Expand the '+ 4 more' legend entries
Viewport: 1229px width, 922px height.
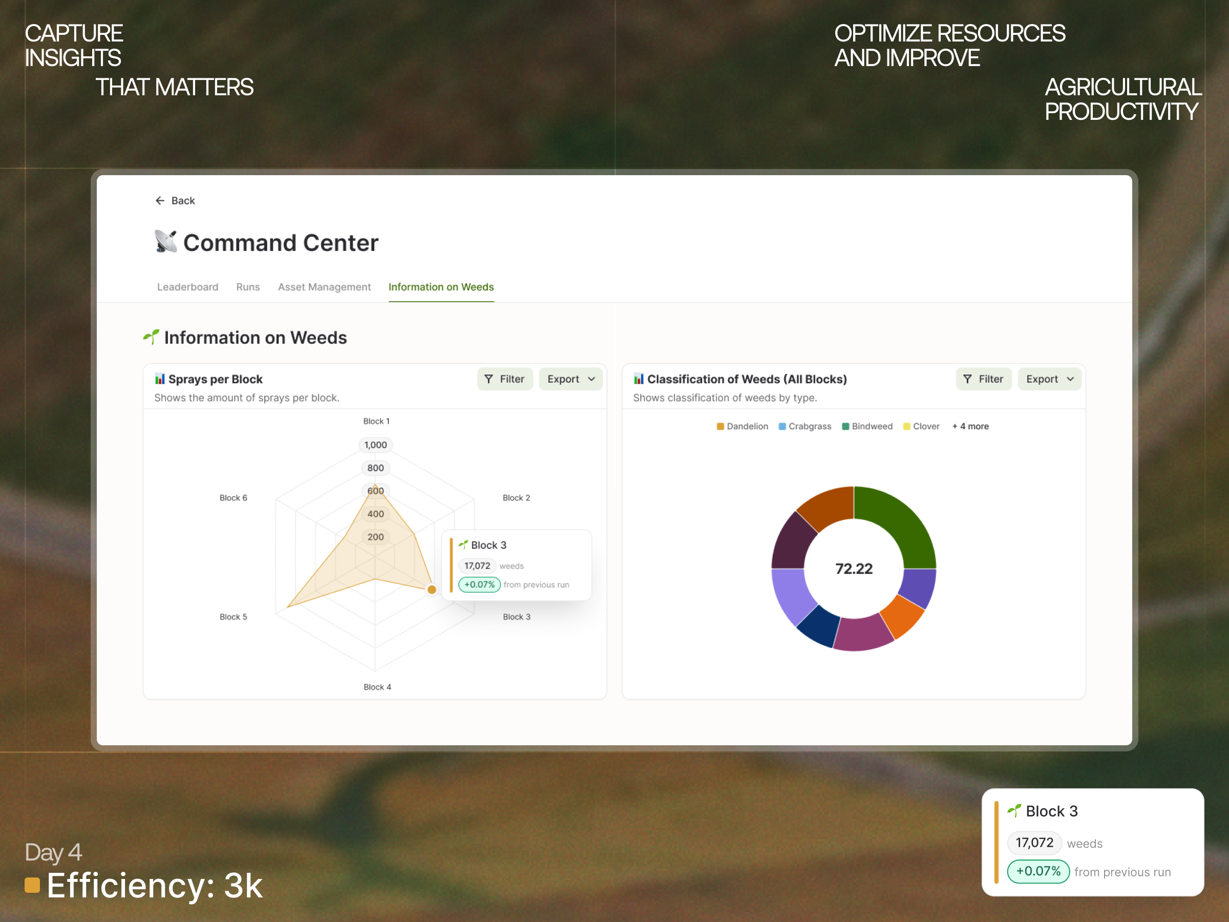[970, 426]
